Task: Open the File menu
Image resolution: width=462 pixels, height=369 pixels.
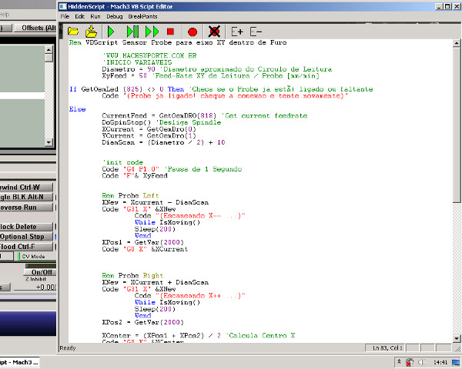Action: tap(65, 16)
